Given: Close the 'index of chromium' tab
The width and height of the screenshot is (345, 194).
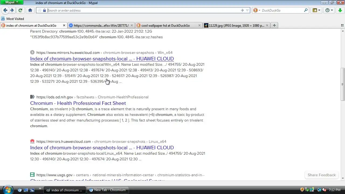Looking at the screenshot, I should tap(64, 25).
